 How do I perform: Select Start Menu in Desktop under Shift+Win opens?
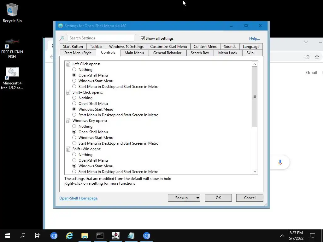[74, 172]
